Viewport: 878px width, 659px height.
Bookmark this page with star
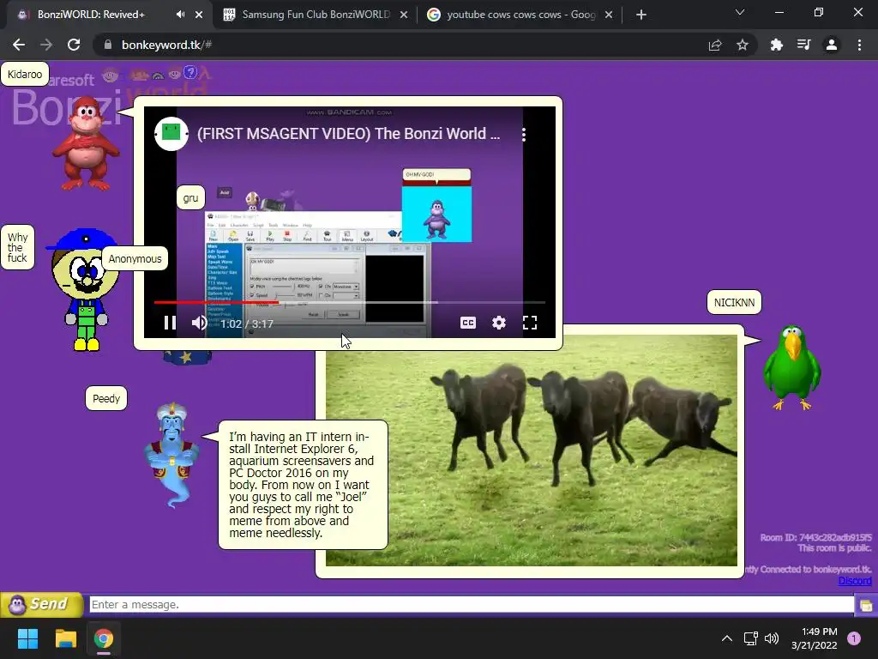pos(743,45)
